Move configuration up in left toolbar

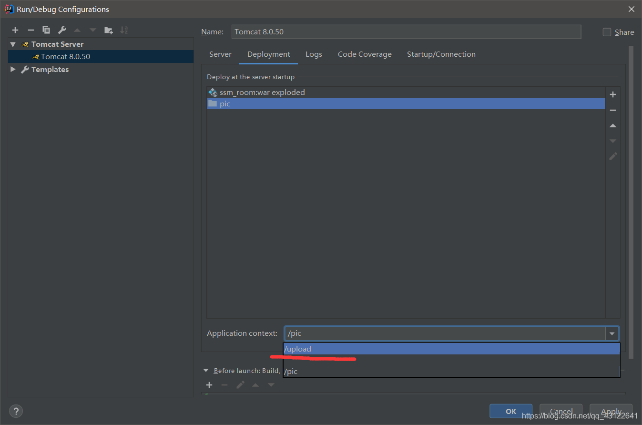pyautogui.click(x=77, y=30)
